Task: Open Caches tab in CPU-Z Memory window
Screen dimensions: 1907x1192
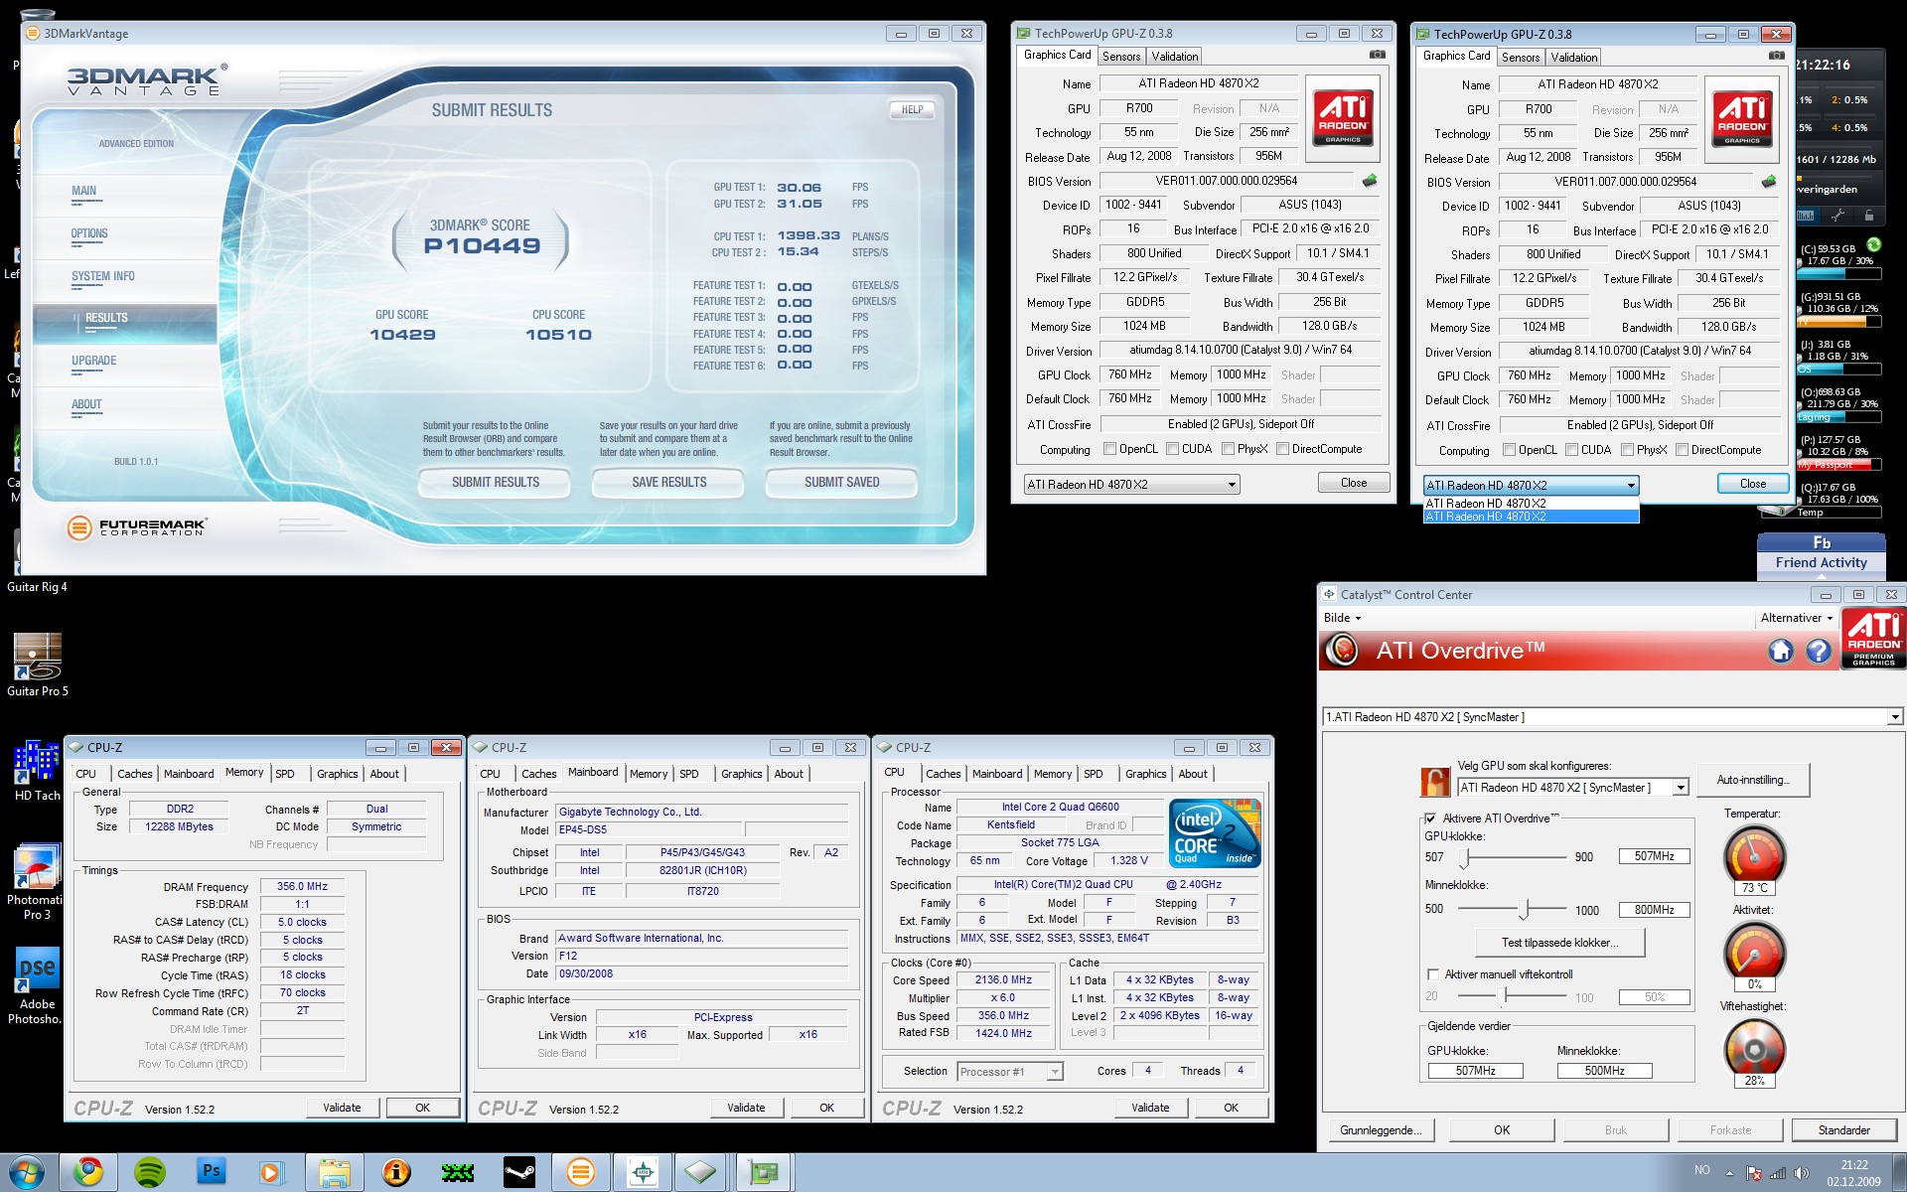Action: [134, 774]
